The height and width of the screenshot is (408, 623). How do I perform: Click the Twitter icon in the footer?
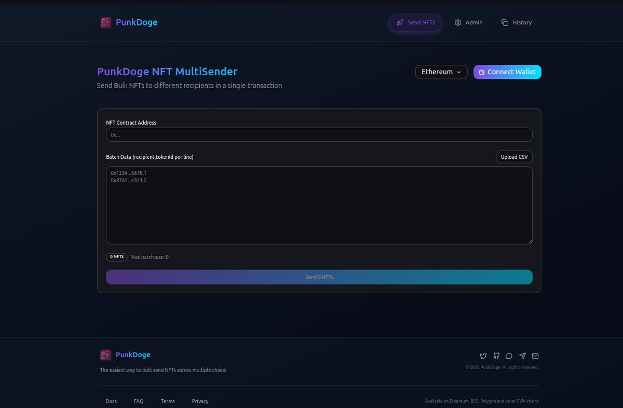(483, 356)
